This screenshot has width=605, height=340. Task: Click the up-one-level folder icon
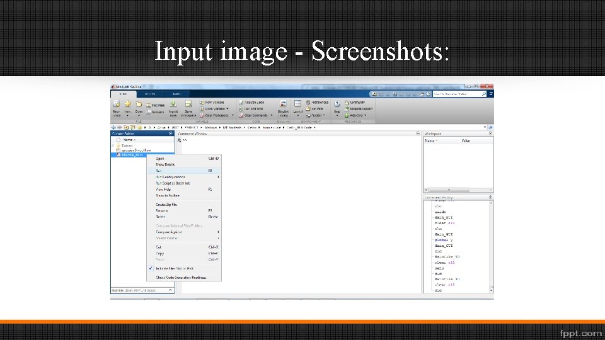(x=126, y=127)
